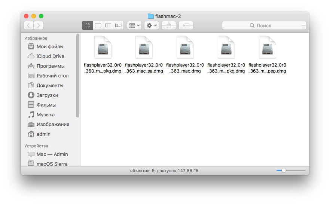The height and width of the screenshot is (205, 330).
Task: Open Программы in the sidebar
Action: click(x=51, y=66)
